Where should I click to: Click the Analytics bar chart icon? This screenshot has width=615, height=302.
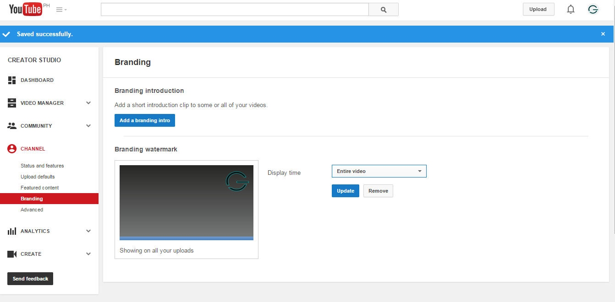pyautogui.click(x=12, y=231)
